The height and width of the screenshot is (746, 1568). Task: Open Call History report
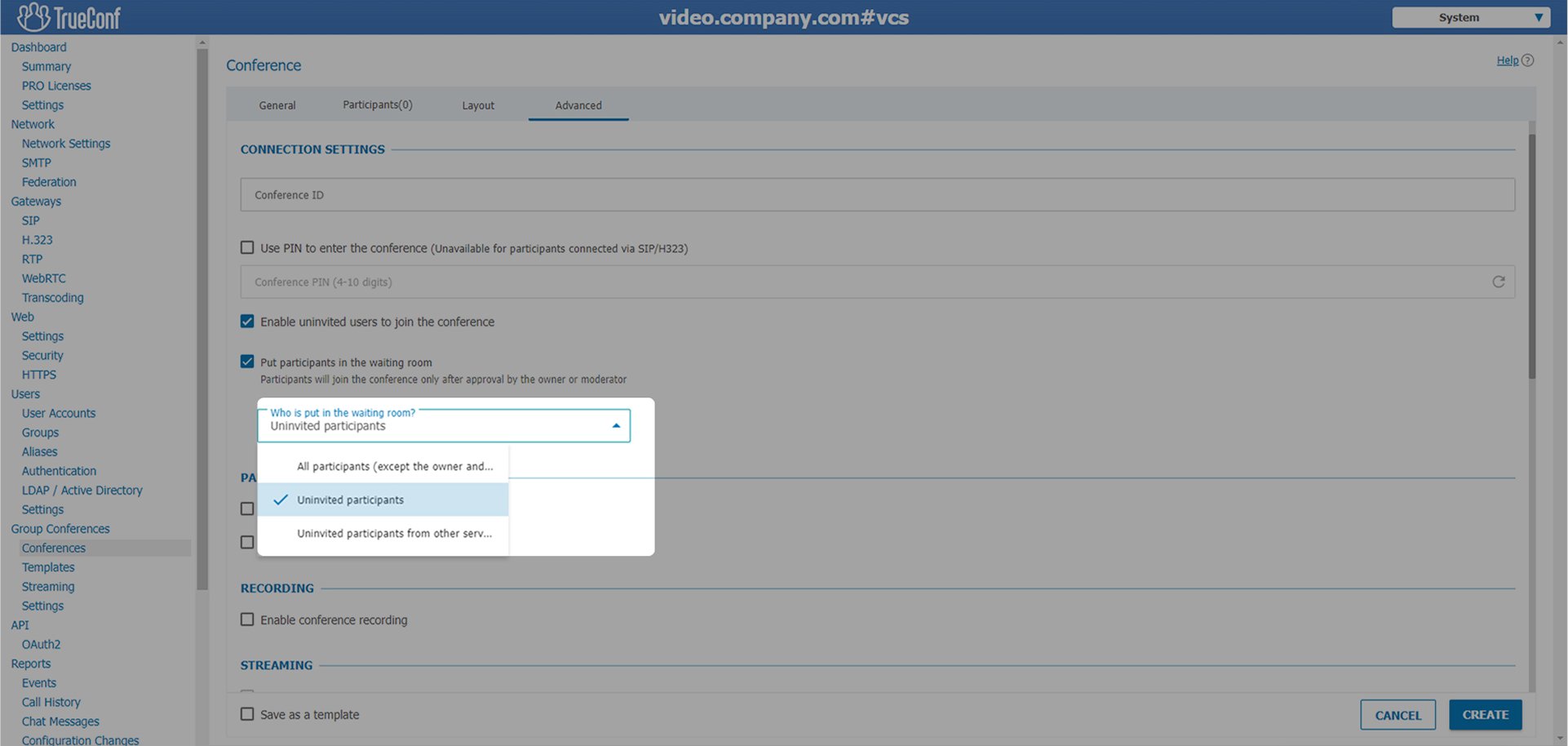pos(51,702)
